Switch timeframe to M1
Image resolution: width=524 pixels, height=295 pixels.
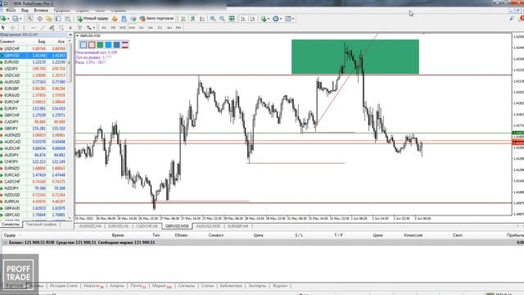pyautogui.click(x=104, y=27)
